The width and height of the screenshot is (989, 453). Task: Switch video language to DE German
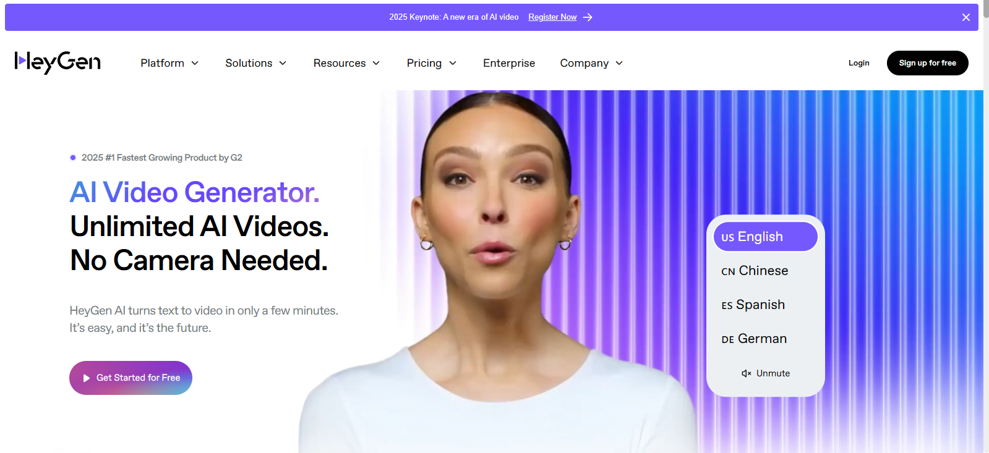coord(754,339)
